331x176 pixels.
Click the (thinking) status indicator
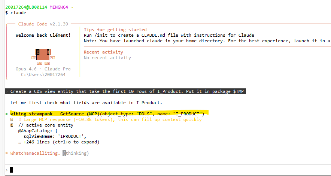tap(77, 154)
